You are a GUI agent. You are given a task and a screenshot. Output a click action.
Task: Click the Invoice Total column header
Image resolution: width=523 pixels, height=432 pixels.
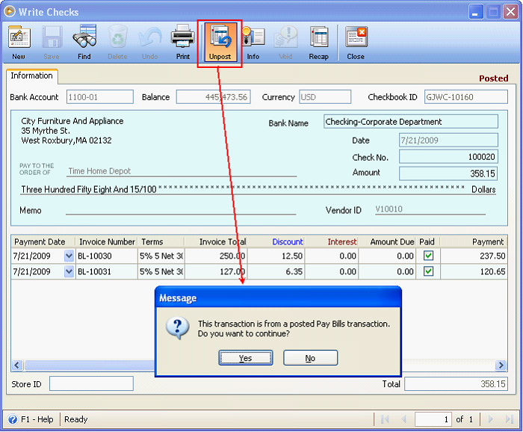tap(216, 241)
